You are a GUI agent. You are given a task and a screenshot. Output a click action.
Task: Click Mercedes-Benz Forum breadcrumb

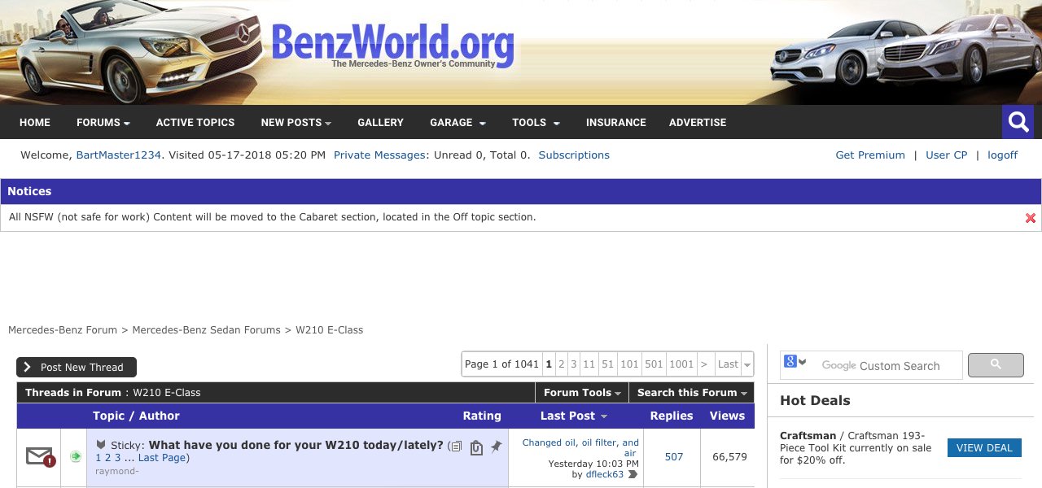tap(63, 329)
